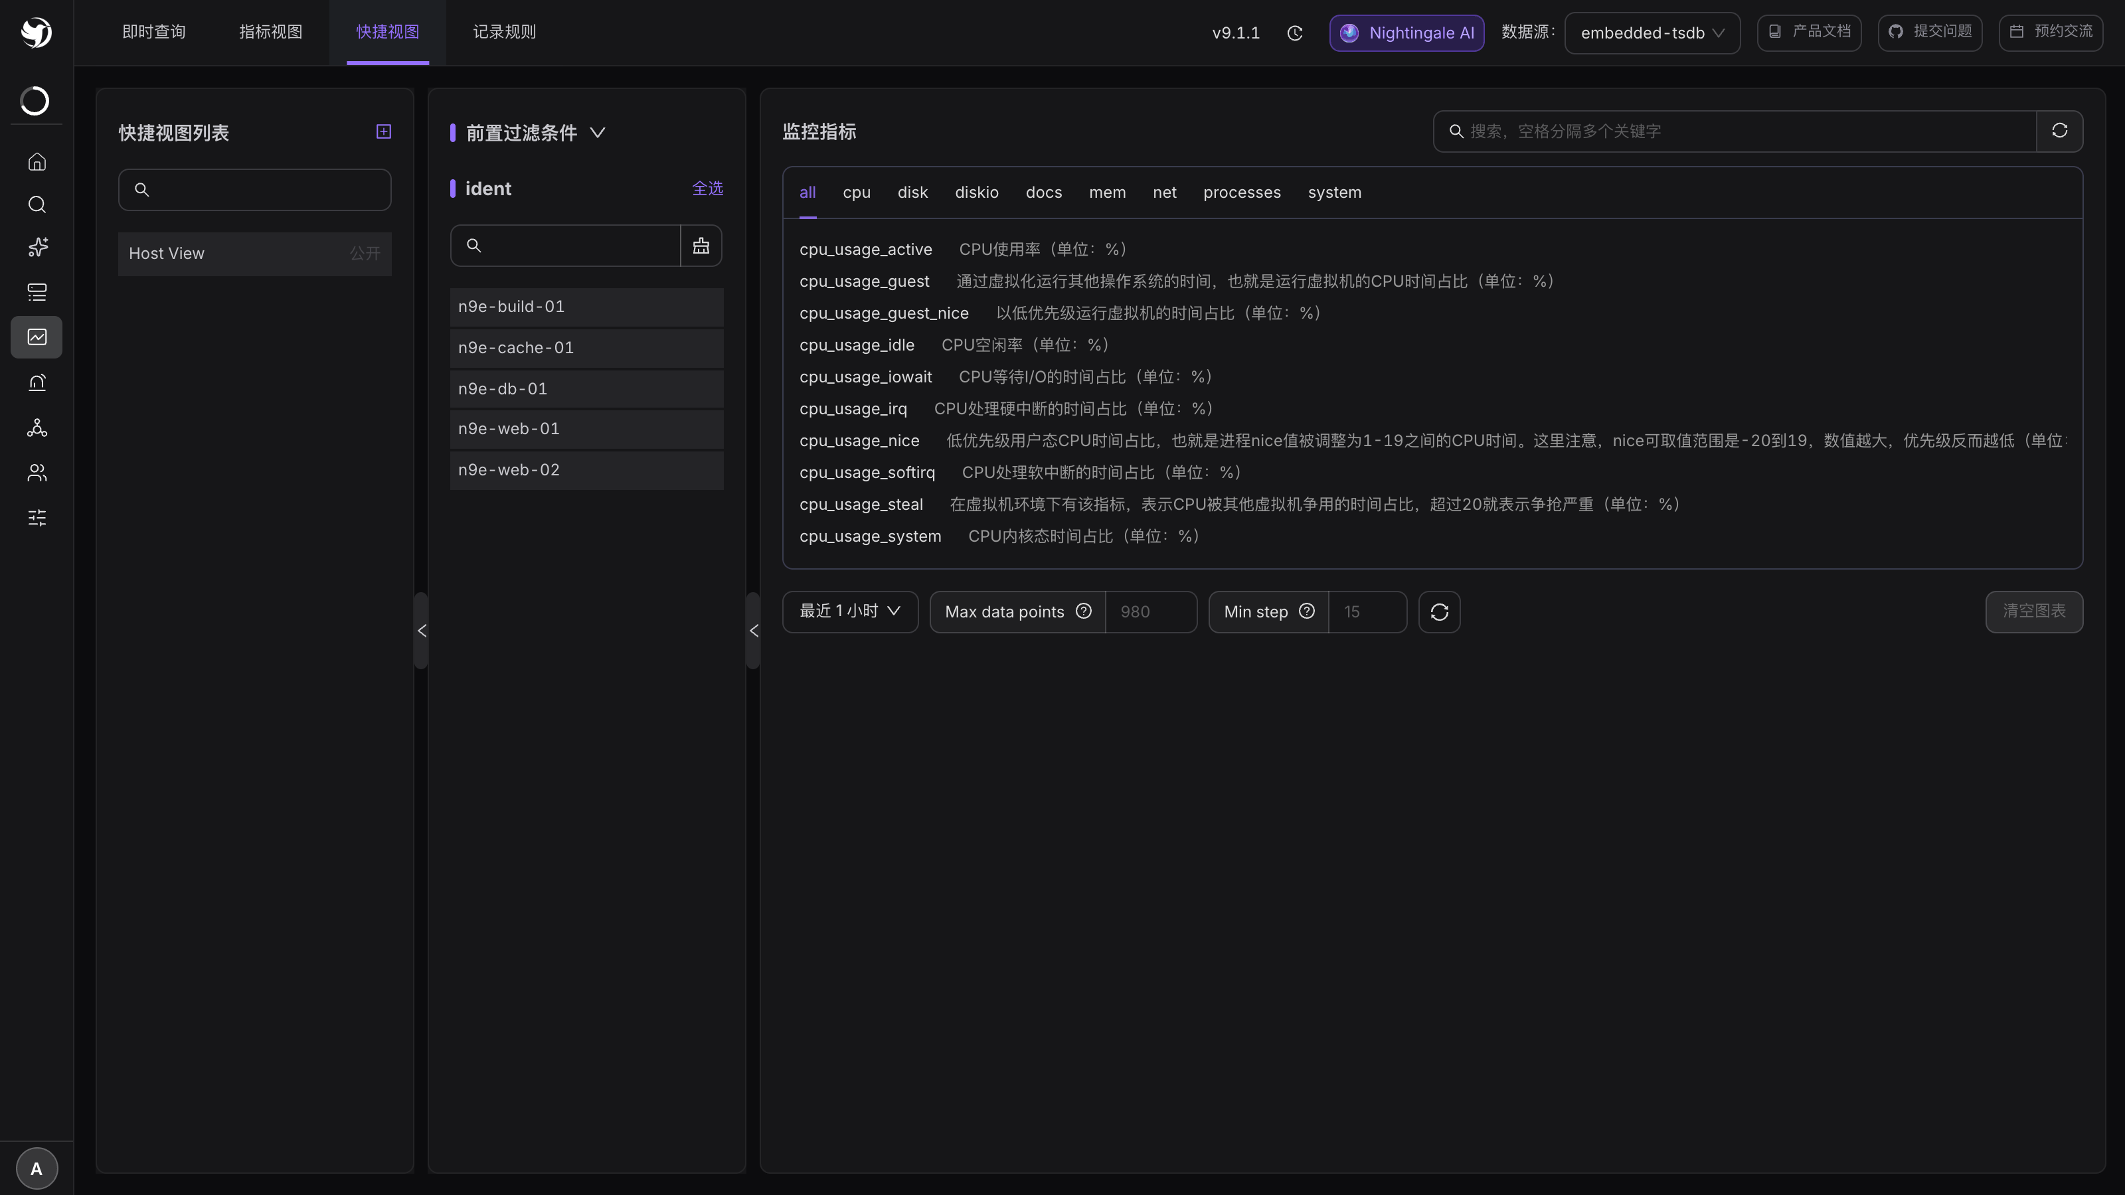Open the AI sparkle icon in sidebar
The height and width of the screenshot is (1195, 2125).
pyautogui.click(x=37, y=246)
